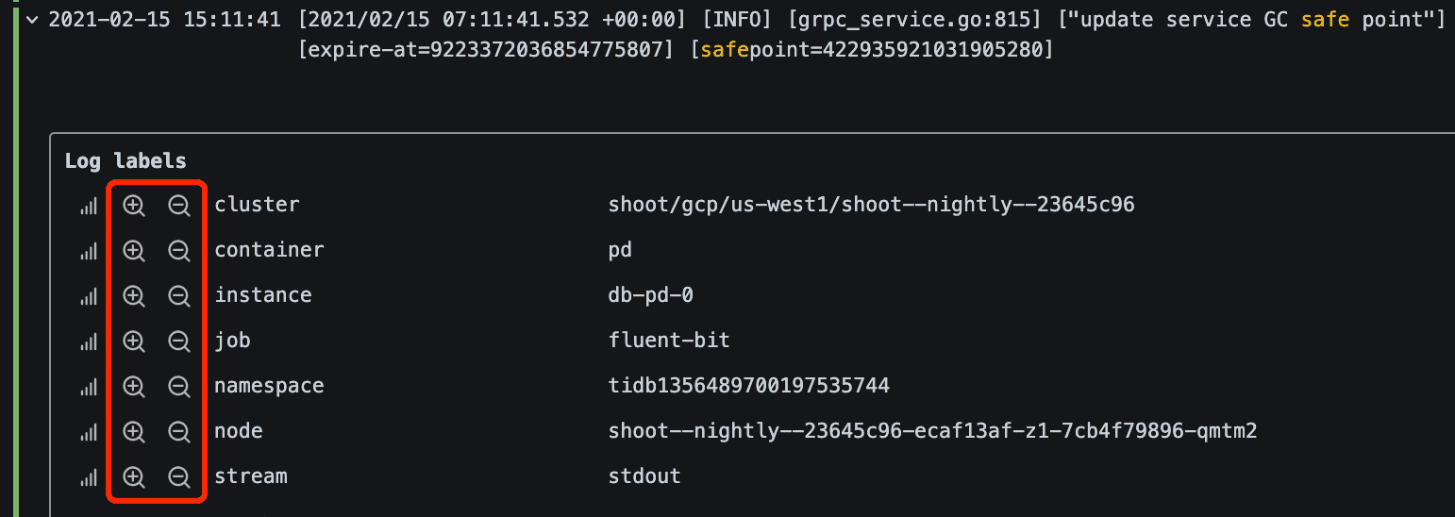
Task: Show ad-hoc statistics for instance label
Action: click(89, 297)
